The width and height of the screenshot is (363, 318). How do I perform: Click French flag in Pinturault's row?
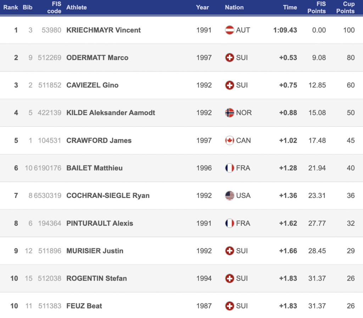pos(230,223)
